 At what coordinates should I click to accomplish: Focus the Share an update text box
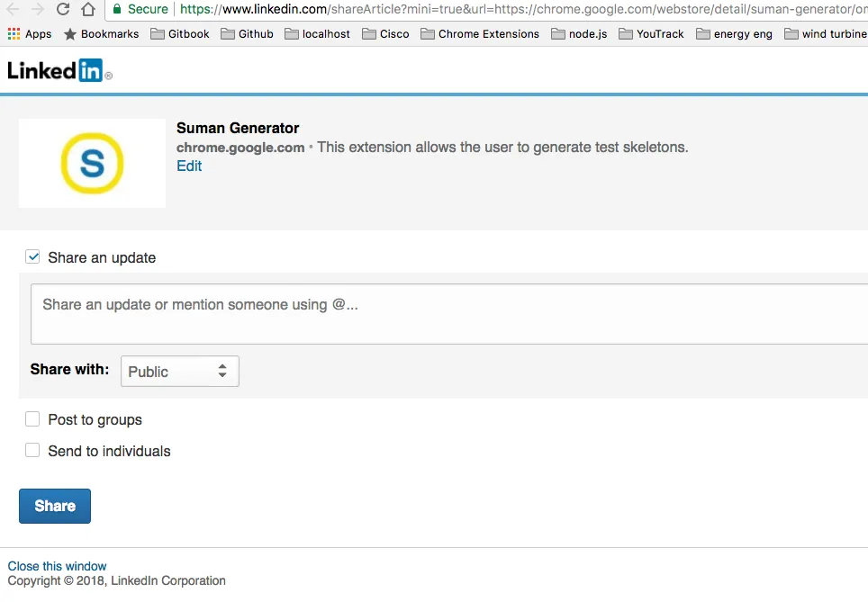coord(449,314)
